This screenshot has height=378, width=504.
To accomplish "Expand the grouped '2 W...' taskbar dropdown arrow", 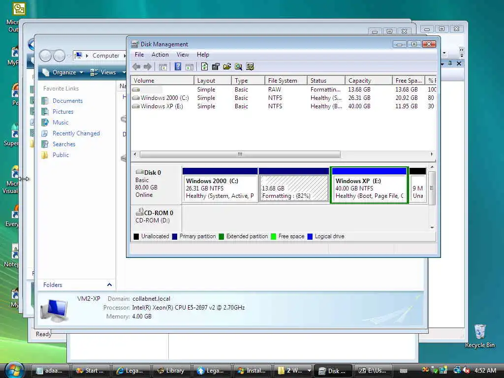I will (309, 371).
